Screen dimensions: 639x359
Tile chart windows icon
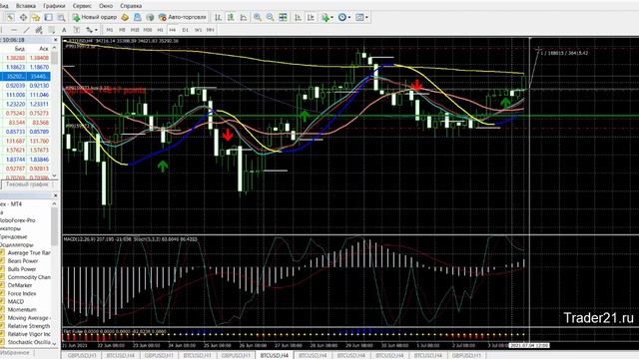283,17
